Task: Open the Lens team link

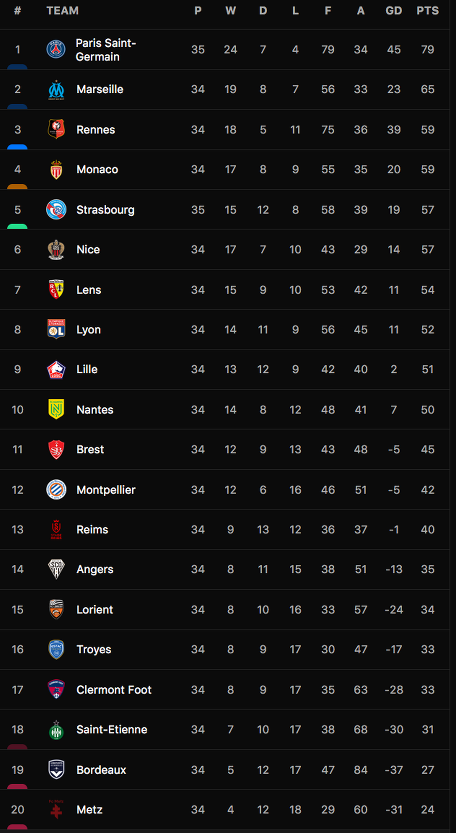Action: (x=89, y=290)
